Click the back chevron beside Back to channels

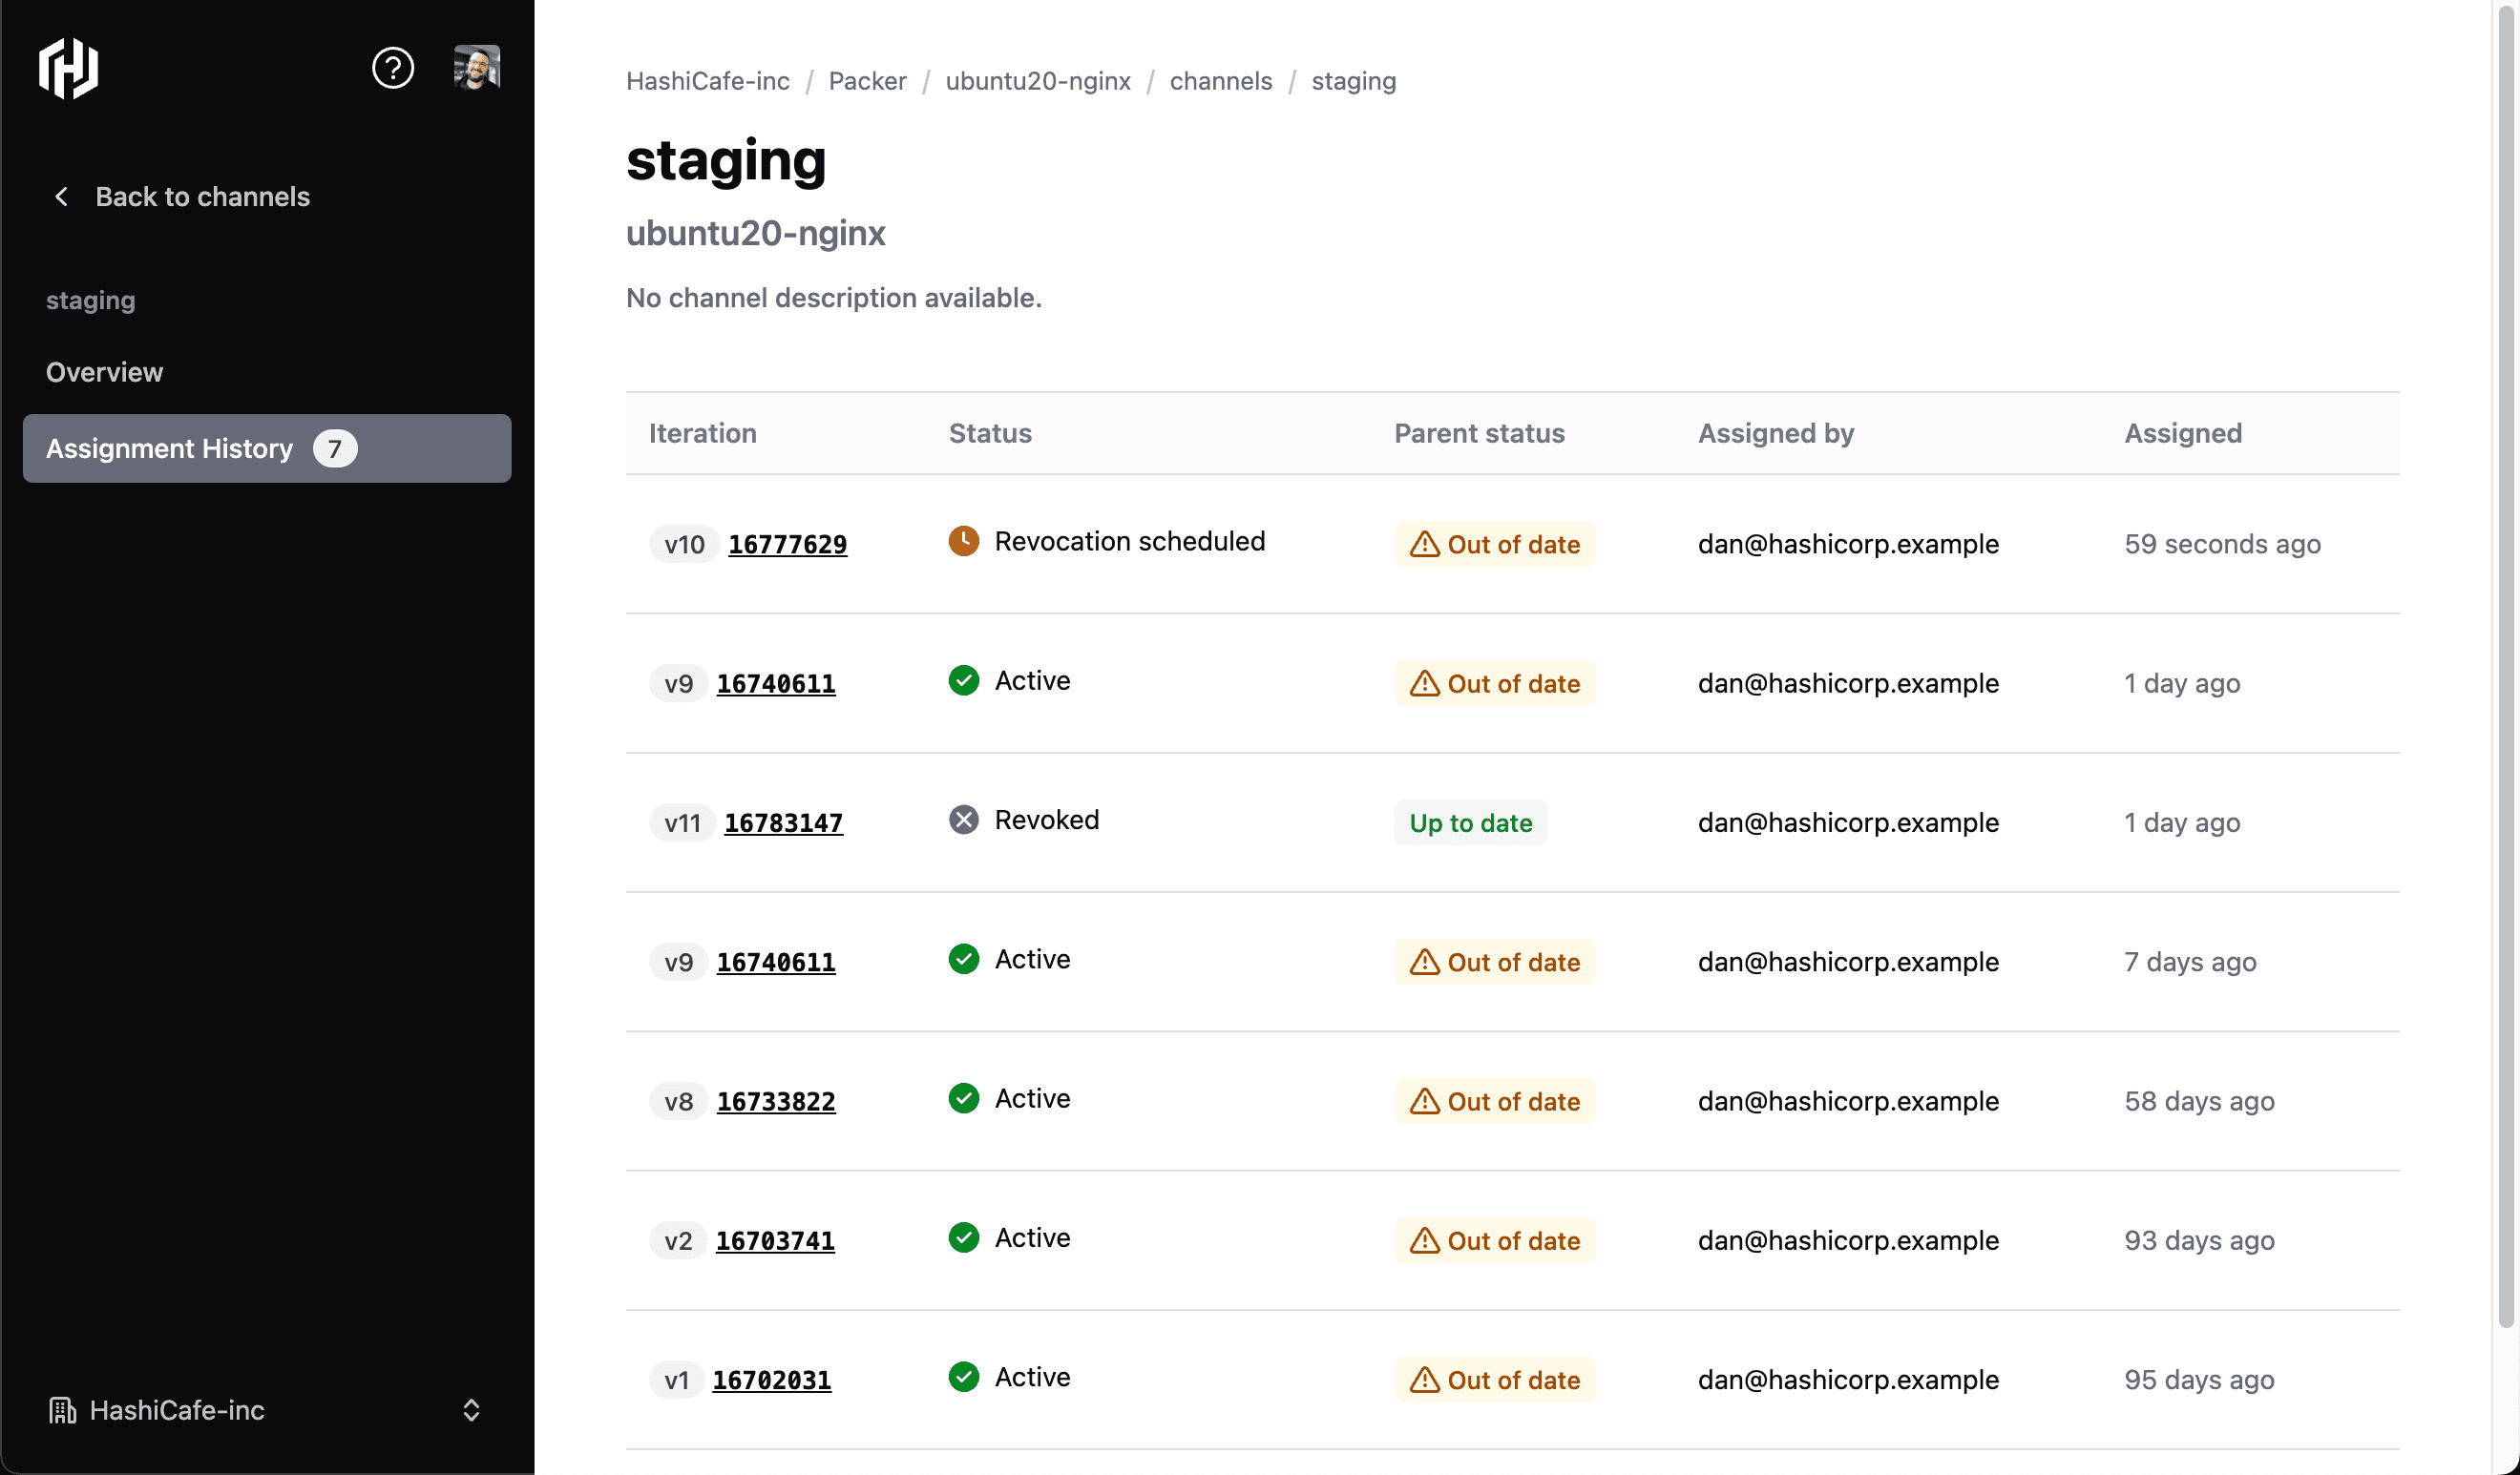pyautogui.click(x=61, y=197)
